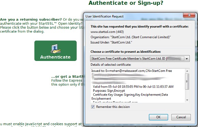Cancel the User Identification Request dialog
The width and height of the screenshot is (198, 127).
coord(181,117)
